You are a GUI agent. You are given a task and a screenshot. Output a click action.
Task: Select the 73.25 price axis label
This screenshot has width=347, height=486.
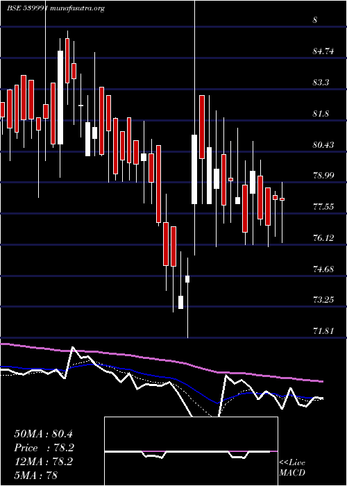(323, 300)
